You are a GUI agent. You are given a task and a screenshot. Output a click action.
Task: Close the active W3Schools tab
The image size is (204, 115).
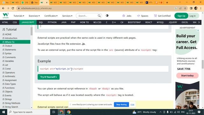pyautogui.click(x=47, y=3)
